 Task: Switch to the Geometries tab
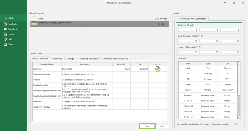(x=57, y=59)
